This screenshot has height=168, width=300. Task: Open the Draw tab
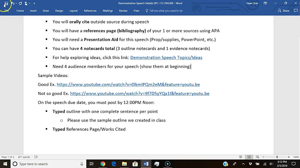click(46, 11)
